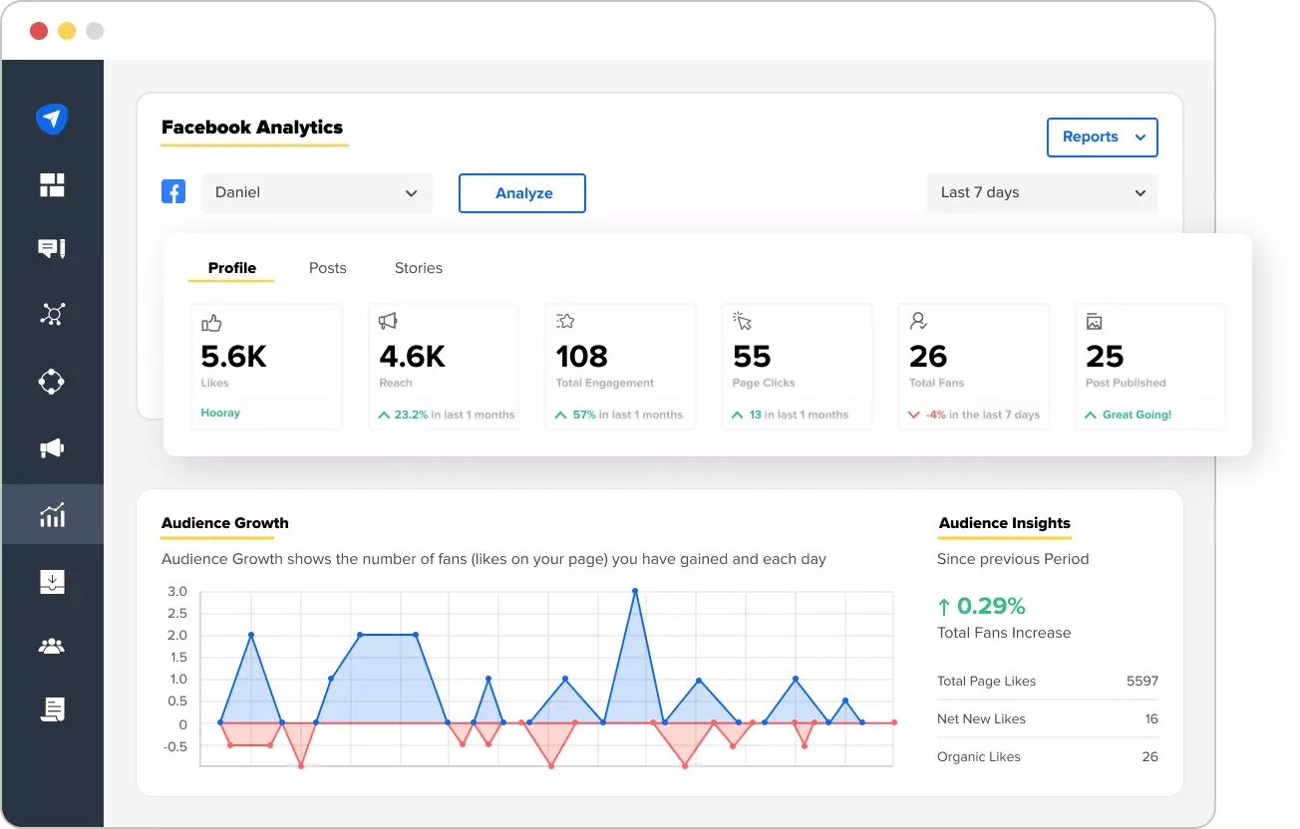Viewport: 1300px width, 829px height.
Task: Click the network connections icon in the sidebar
Action: tap(52, 316)
